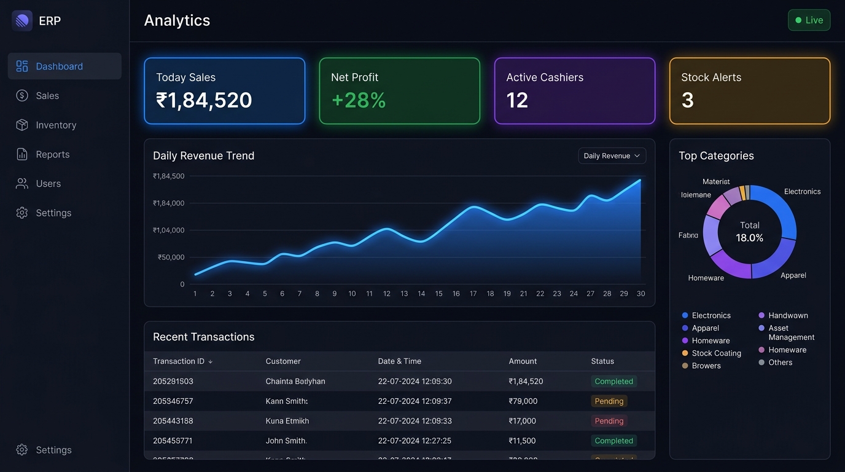Click customer name Kuna Etmikh
The image size is (845, 472).
coord(287,421)
